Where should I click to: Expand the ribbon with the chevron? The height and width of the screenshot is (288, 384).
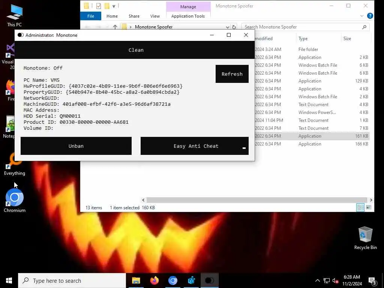coord(362,16)
